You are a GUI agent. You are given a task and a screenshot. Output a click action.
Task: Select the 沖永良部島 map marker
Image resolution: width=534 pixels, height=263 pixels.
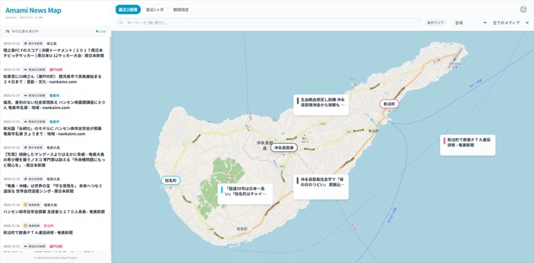284,148
